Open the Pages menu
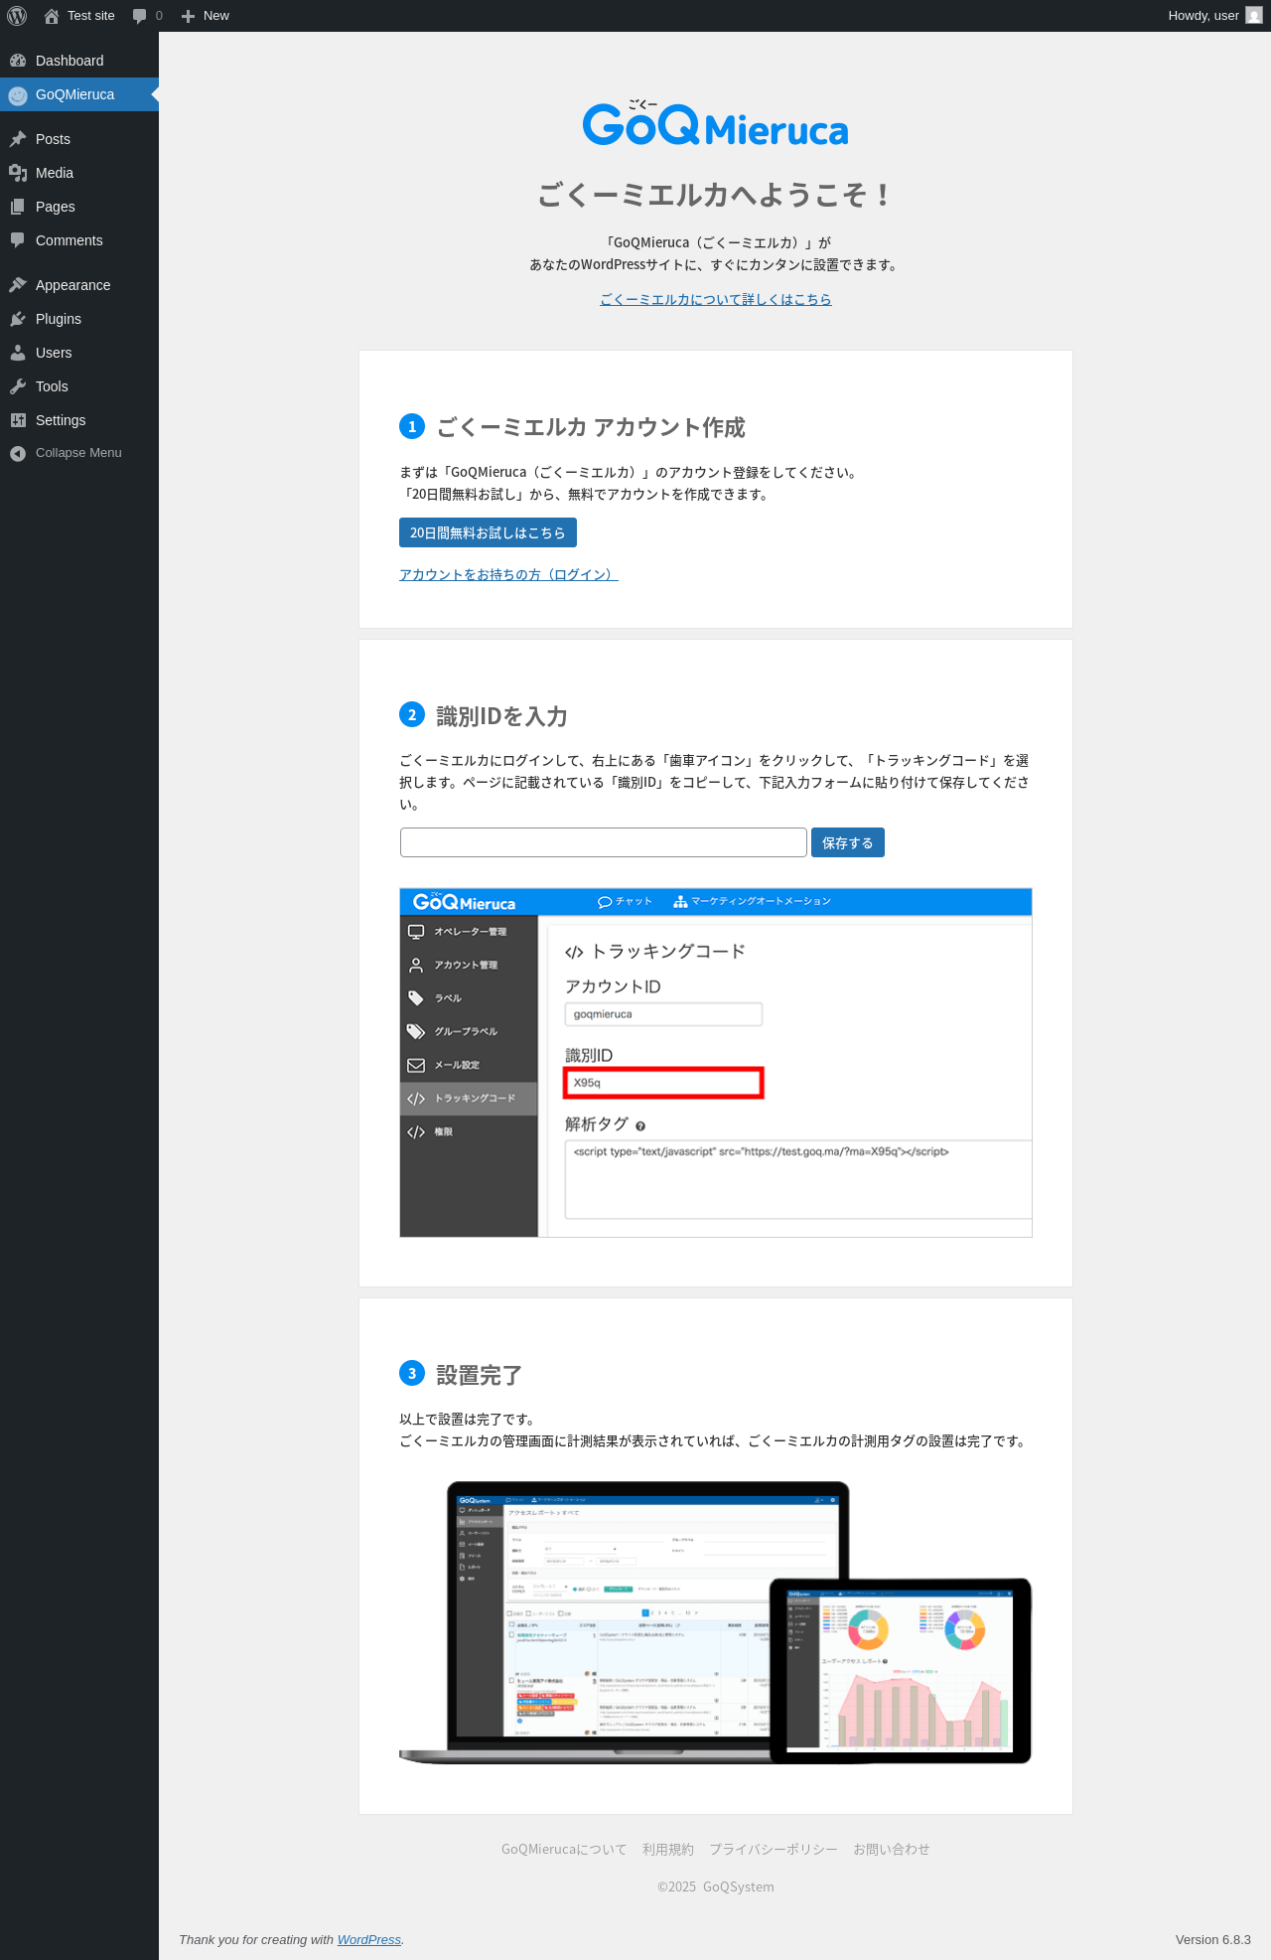Screen dimensions: 1271x1960 (79, 207)
